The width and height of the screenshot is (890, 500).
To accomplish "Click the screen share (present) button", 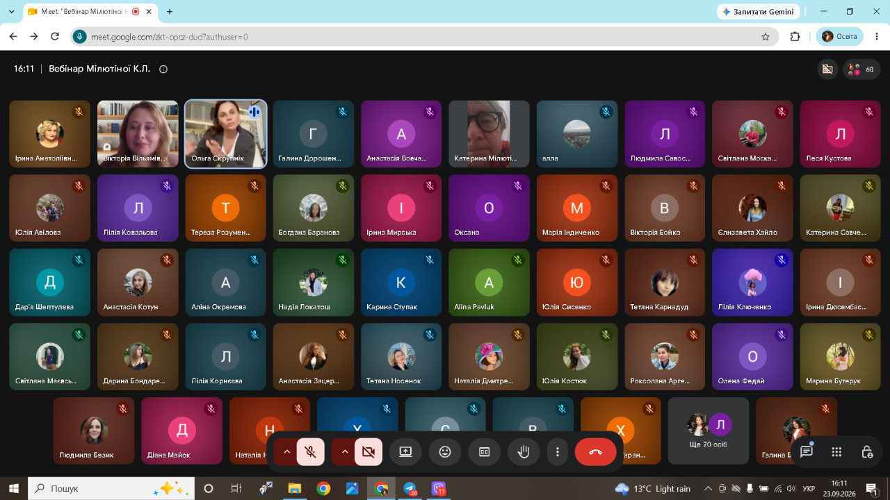I will (x=405, y=452).
